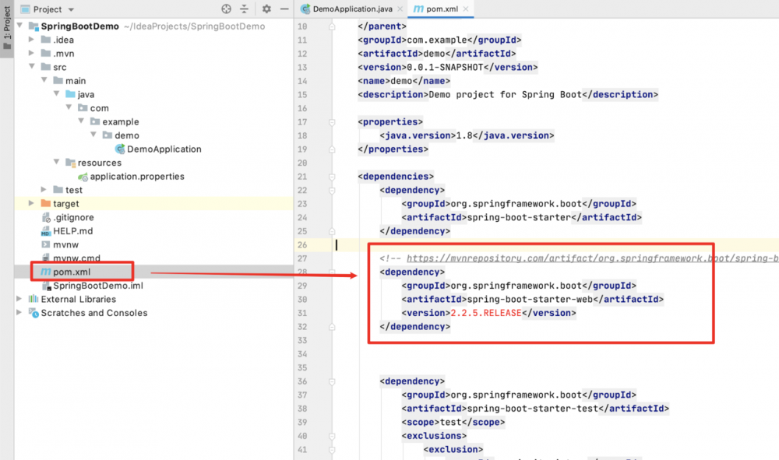
Task: Click the locate/scroll-from-source target icon
Action: pos(226,9)
